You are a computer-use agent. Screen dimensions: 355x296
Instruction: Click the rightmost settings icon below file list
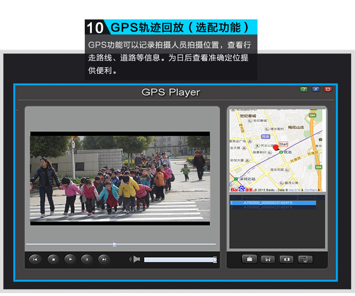pyautogui.click(x=306, y=259)
